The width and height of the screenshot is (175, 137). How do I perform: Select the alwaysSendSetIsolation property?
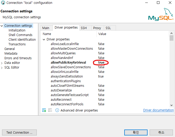tap(67, 76)
